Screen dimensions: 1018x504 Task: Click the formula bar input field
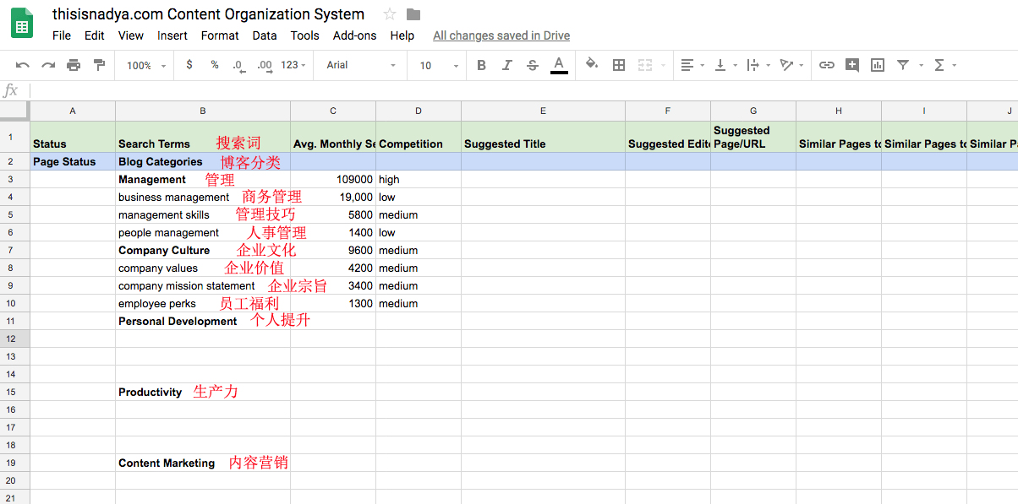pyautogui.click(x=507, y=90)
